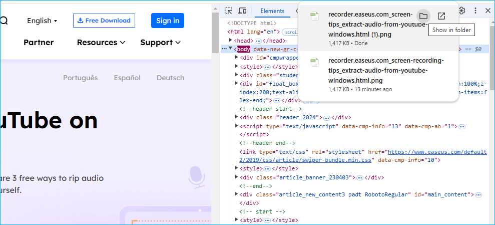Toggle the device toolbar icon in DevTools

click(242, 11)
